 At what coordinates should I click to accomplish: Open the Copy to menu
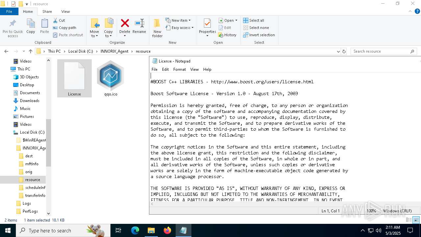[108, 28]
